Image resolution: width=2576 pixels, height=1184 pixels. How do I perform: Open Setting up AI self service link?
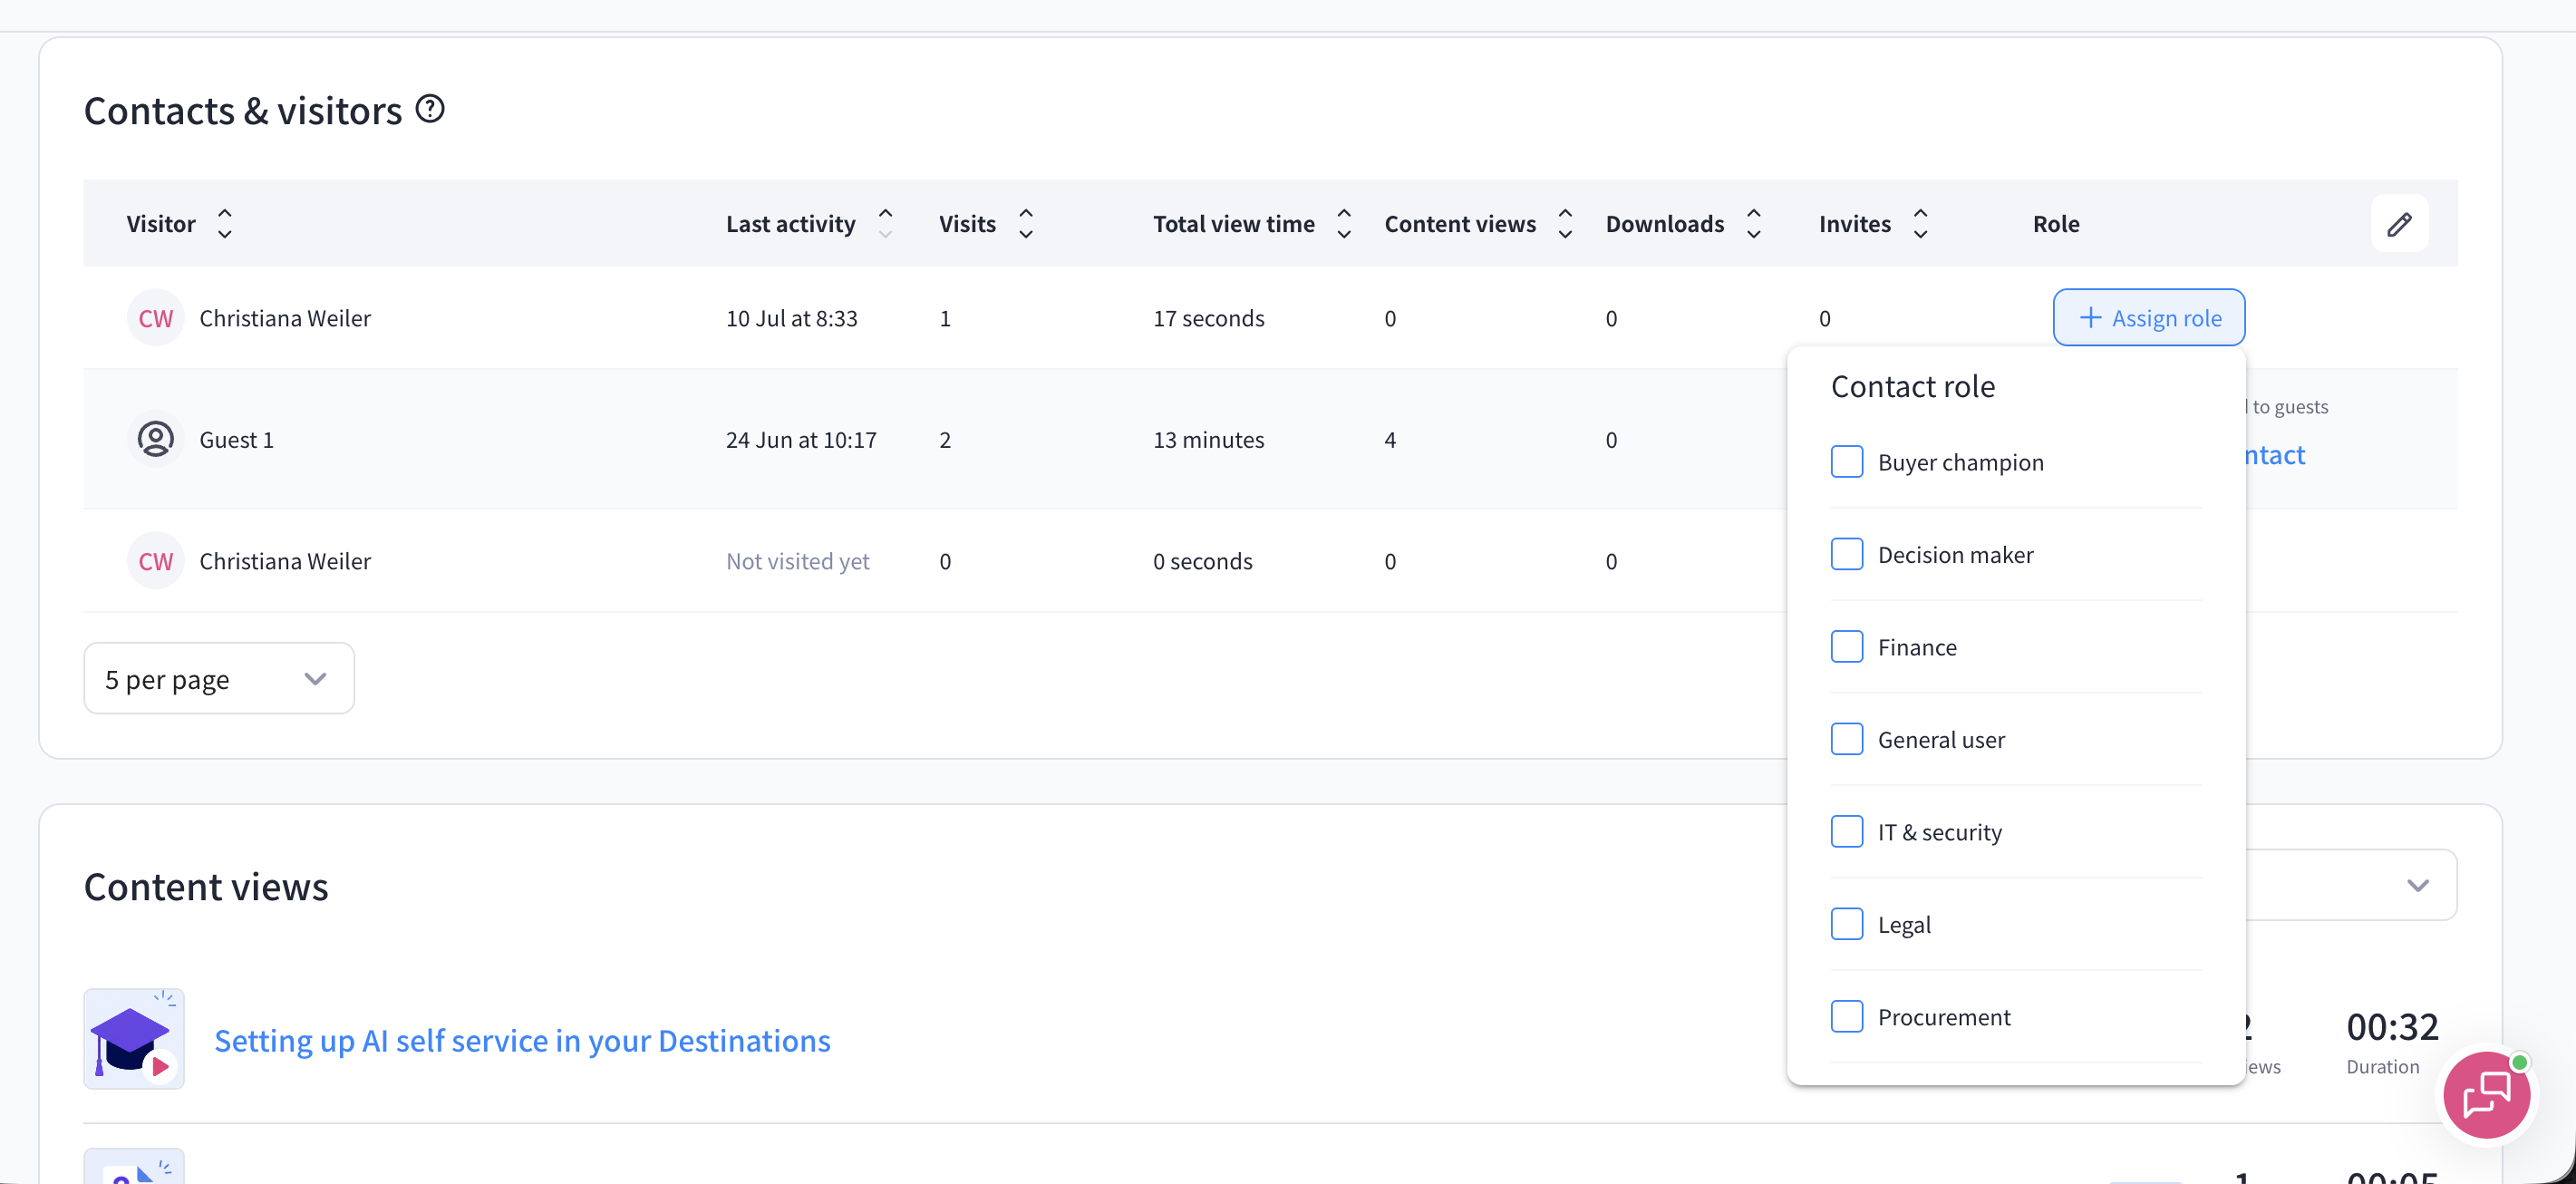point(522,1041)
